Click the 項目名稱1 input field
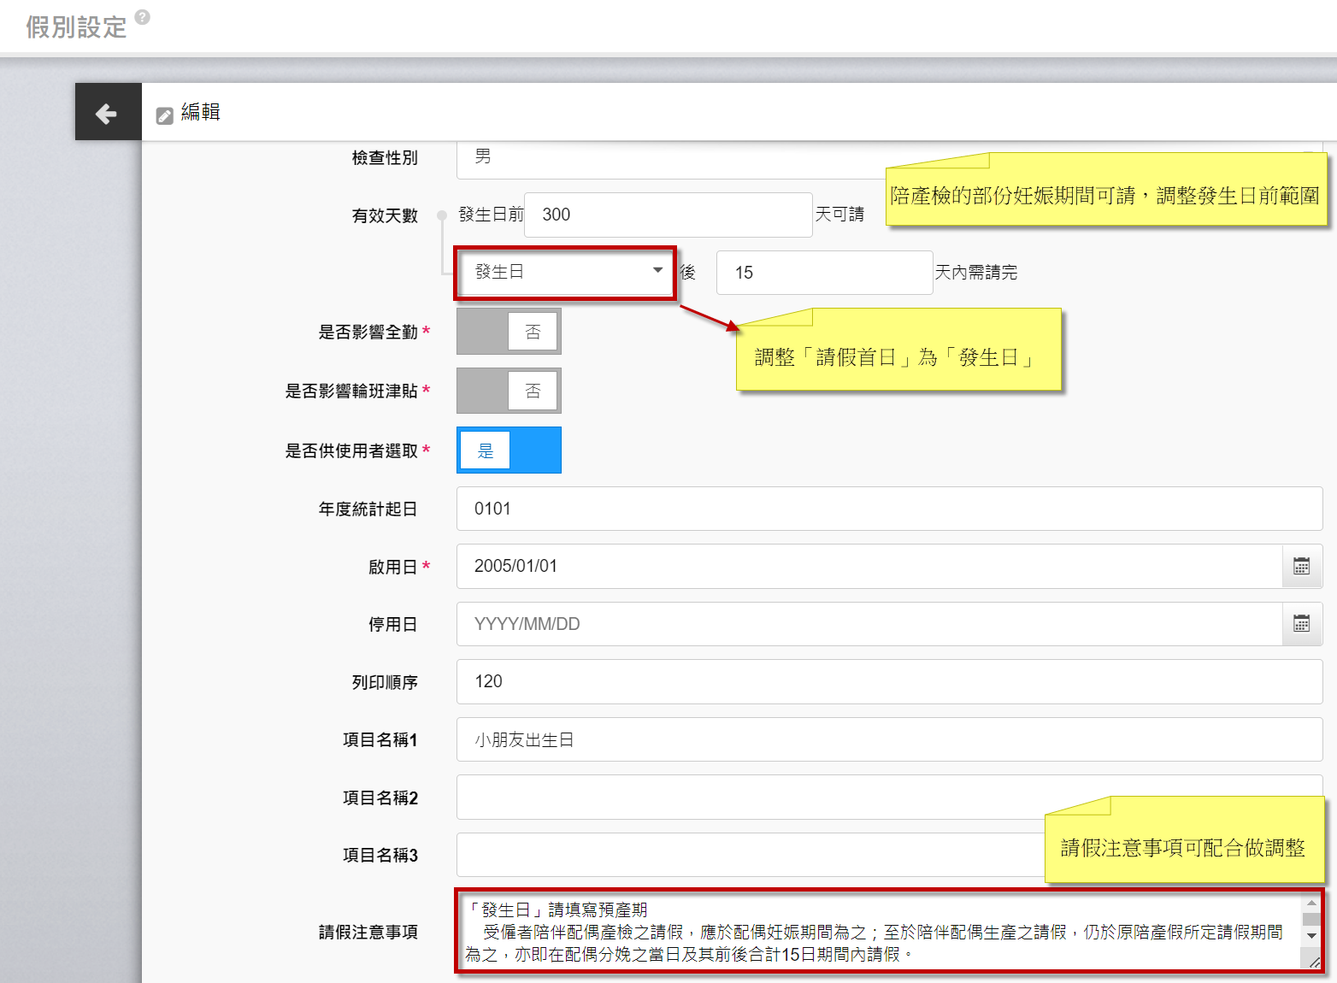 pyautogui.click(x=889, y=739)
